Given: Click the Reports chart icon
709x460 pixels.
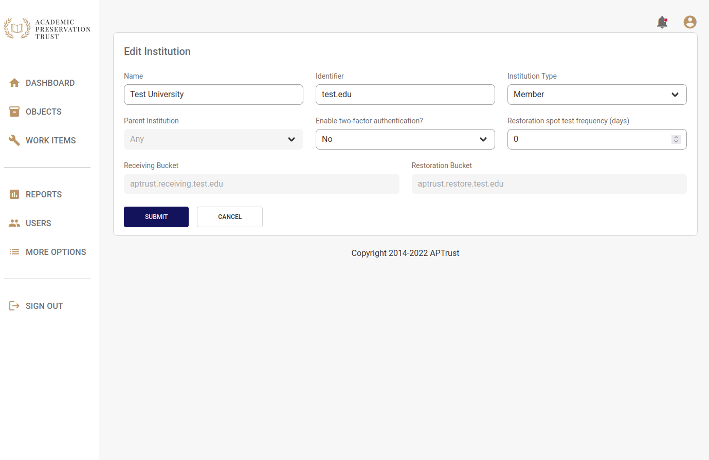Looking at the screenshot, I should [14, 194].
